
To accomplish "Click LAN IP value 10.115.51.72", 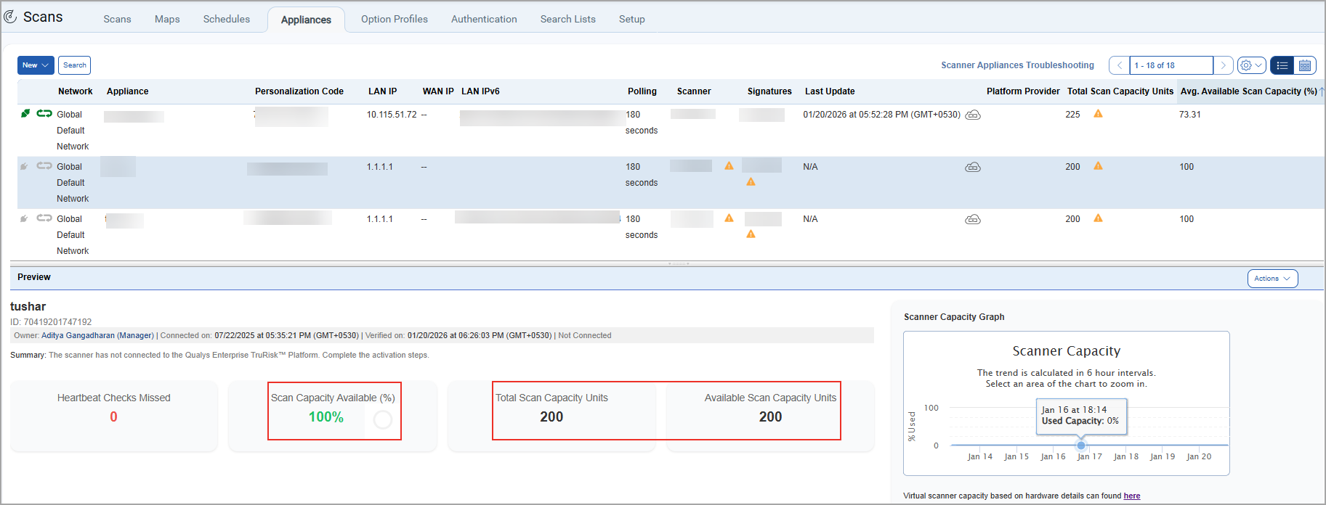I will (392, 115).
